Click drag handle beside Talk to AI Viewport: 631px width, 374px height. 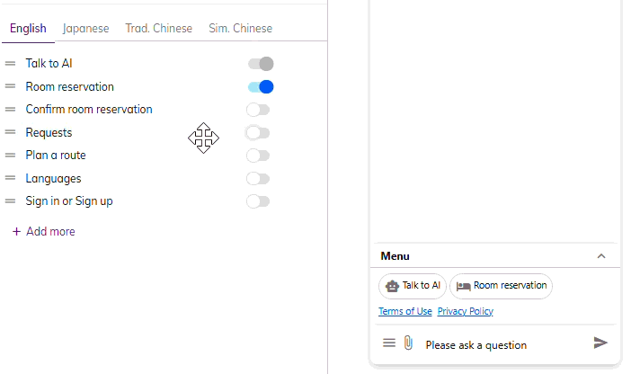pos(10,64)
